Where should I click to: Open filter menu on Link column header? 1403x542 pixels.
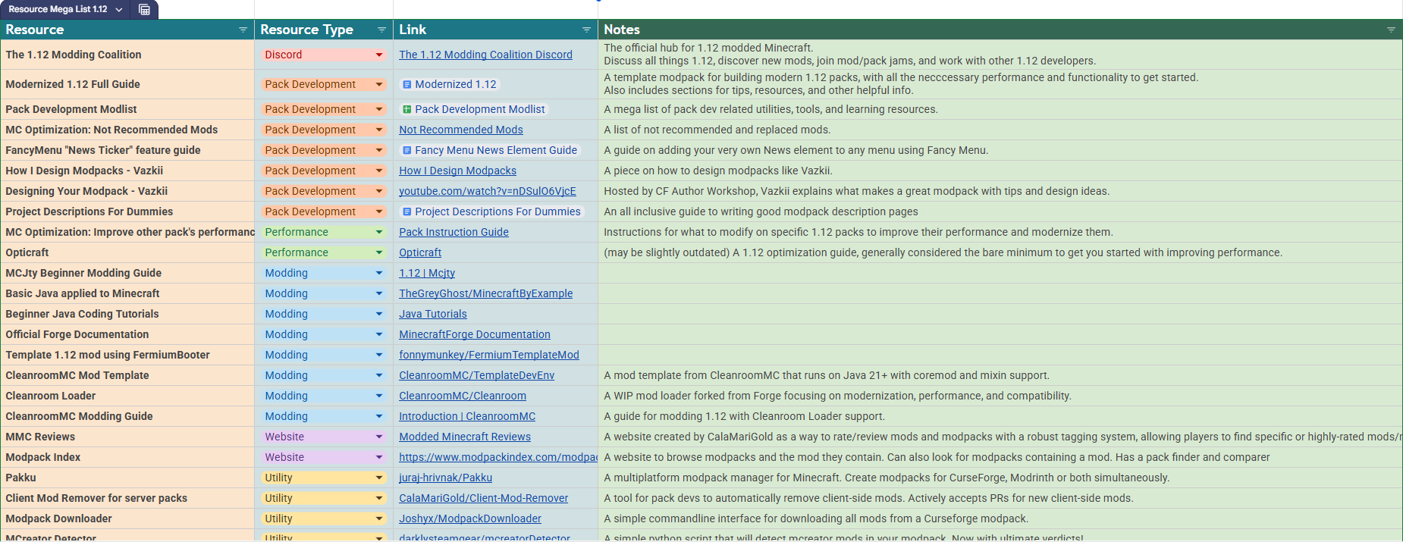pyautogui.click(x=586, y=30)
